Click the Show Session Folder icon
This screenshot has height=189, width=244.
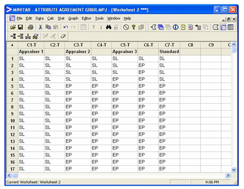153,27
